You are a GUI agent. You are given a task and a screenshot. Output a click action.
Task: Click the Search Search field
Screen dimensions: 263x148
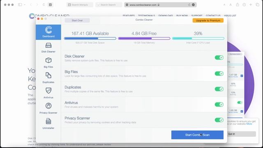point(108,5)
